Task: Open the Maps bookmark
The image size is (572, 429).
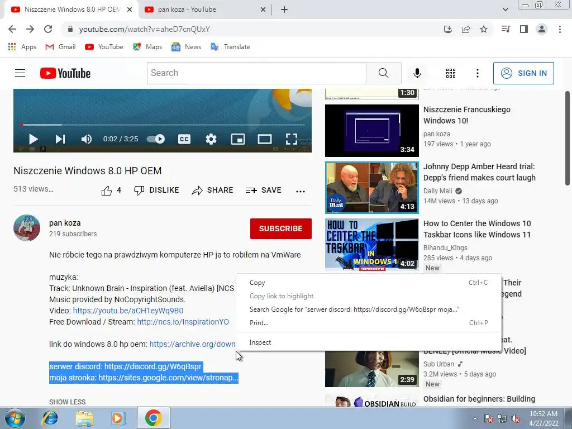Action: (147, 47)
